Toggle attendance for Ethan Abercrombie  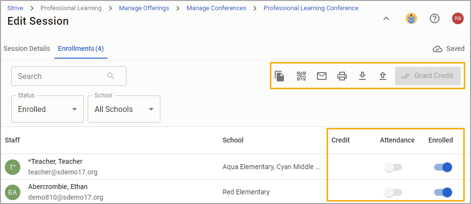click(x=393, y=192)
